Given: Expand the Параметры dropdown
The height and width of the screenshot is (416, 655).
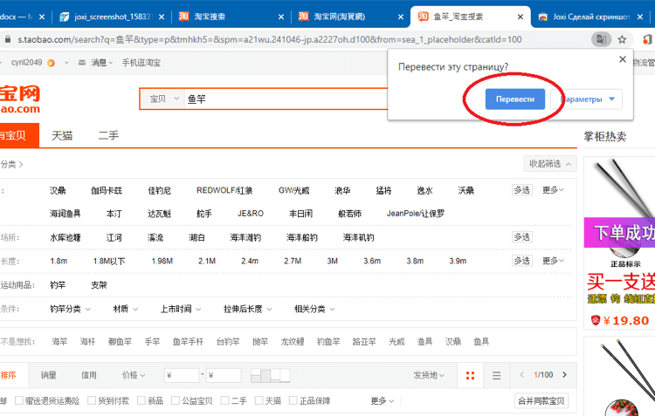Looking at the screenshot, I should (x=587, y=99).
